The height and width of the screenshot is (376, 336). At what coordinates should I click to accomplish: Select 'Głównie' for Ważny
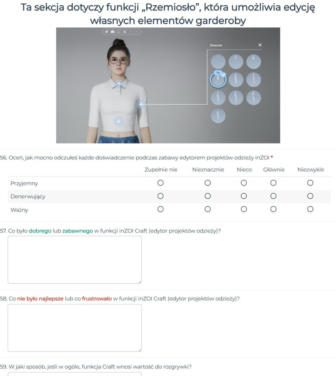[x=274, y=209]
